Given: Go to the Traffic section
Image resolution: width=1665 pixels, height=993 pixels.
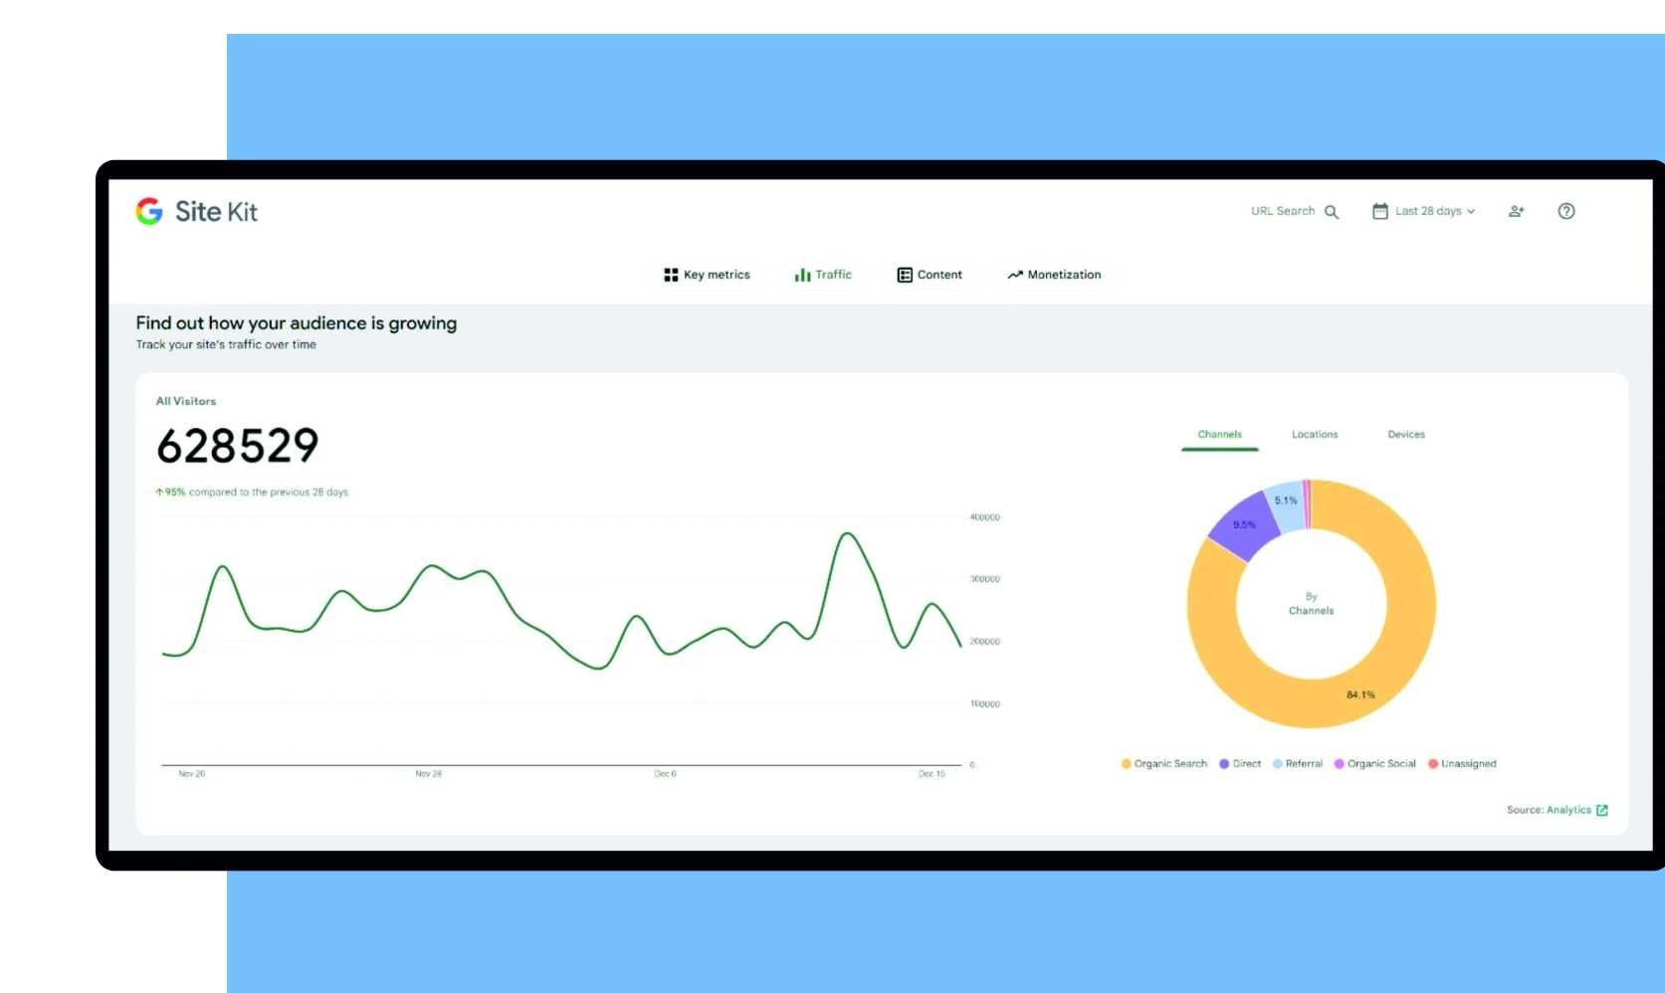Looking at the screenshot, I should (x=823, y=275).
